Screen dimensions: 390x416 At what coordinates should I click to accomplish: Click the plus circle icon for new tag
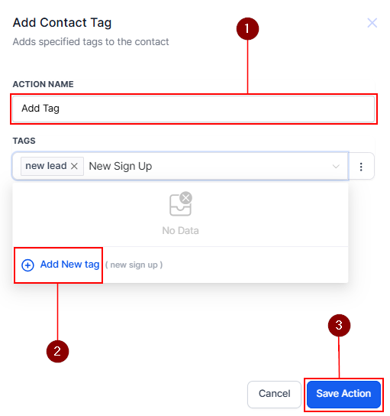click(27, 265)
